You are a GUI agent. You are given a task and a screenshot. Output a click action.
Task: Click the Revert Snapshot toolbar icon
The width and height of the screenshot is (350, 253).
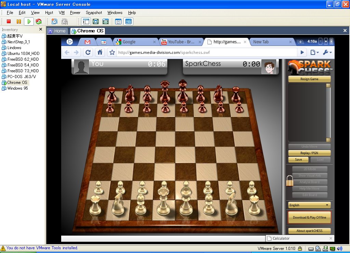pyautogui.click(x=65, y=21)
